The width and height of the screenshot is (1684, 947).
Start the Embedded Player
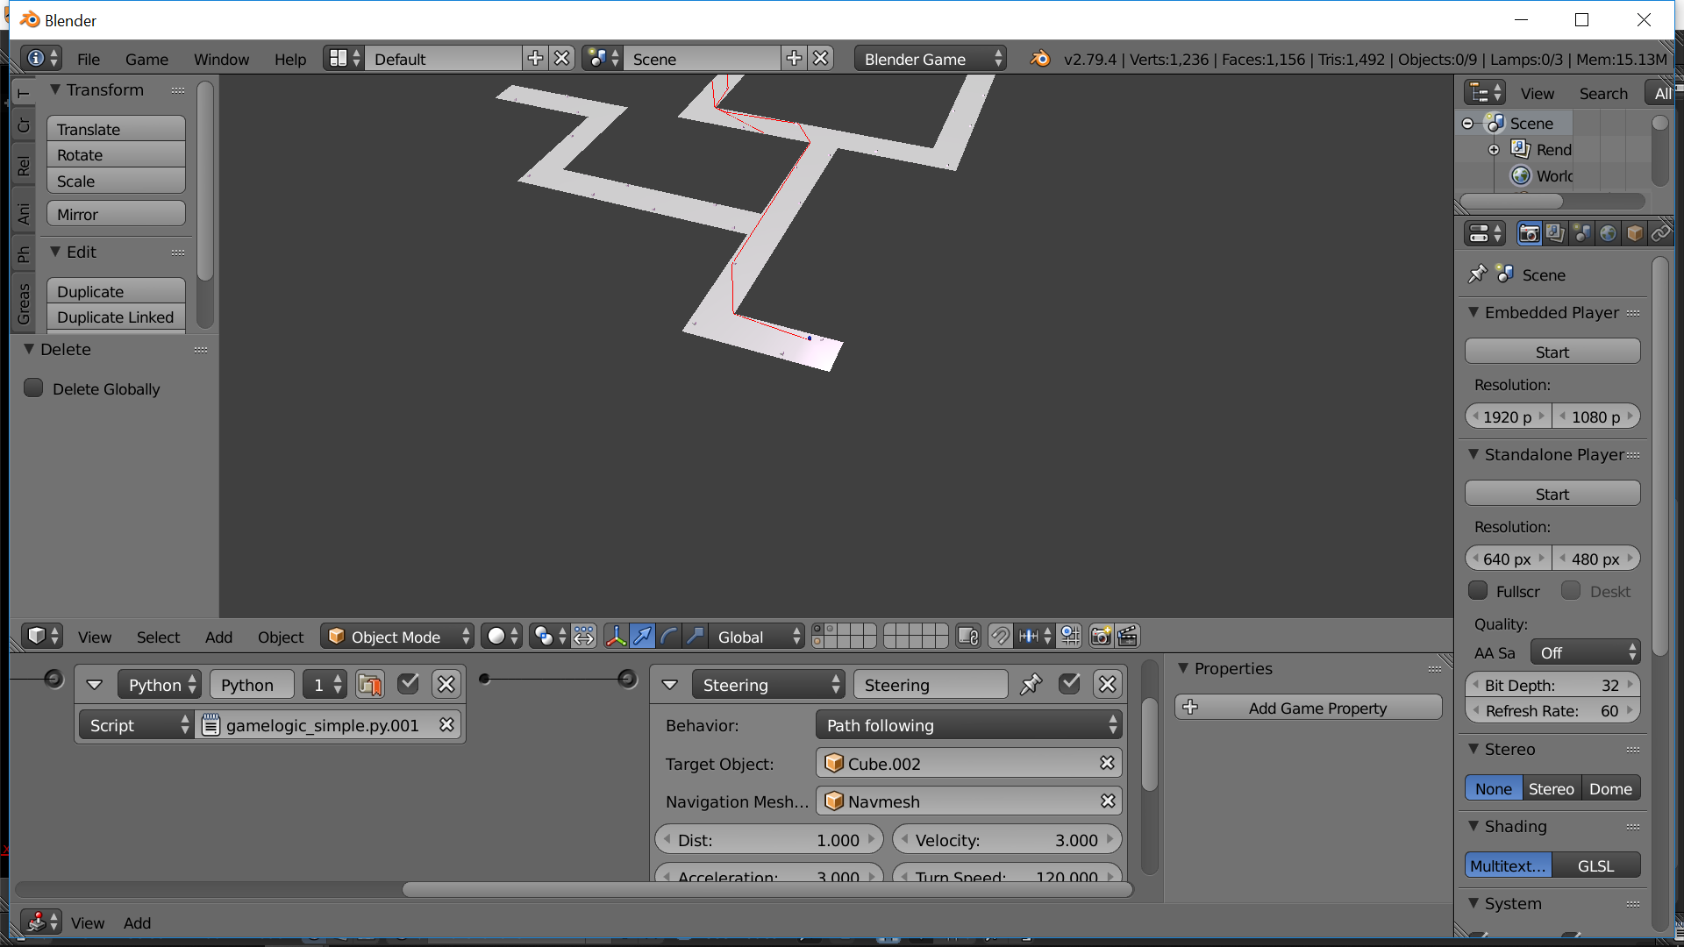point(1552,351)
